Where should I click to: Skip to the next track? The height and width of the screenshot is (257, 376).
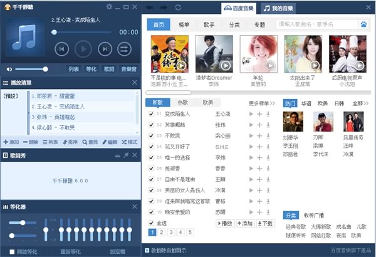(x=105, y=49)
